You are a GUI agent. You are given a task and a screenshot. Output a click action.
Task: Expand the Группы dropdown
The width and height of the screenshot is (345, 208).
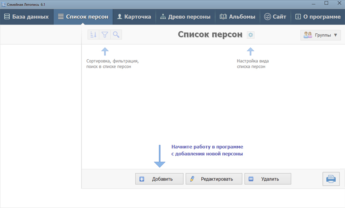coord(321,35)
